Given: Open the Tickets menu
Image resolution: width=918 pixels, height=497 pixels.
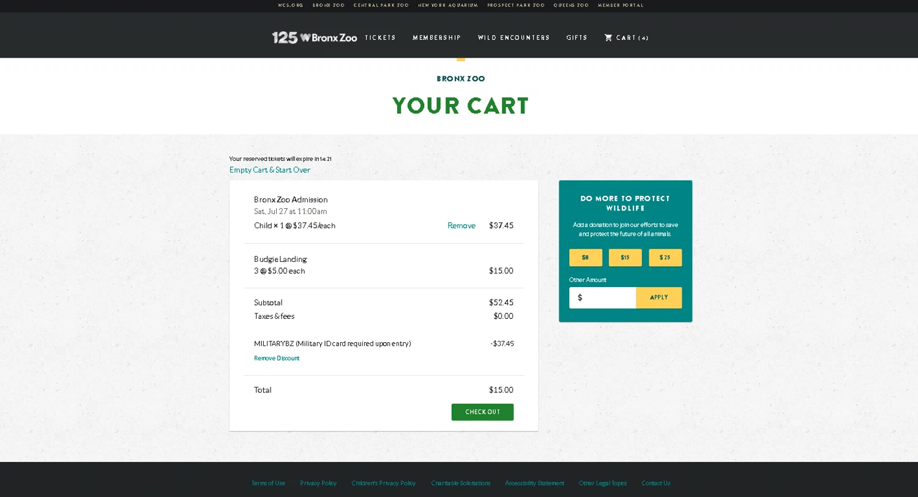Looking at the screenshot, I should tap(381, 38).
